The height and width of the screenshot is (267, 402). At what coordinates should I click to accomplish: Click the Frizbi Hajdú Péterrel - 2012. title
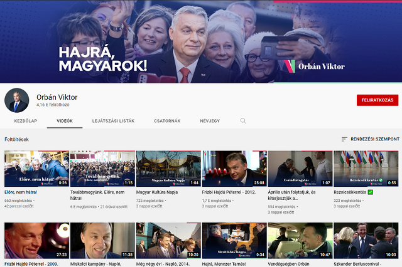tap(229, 192)
